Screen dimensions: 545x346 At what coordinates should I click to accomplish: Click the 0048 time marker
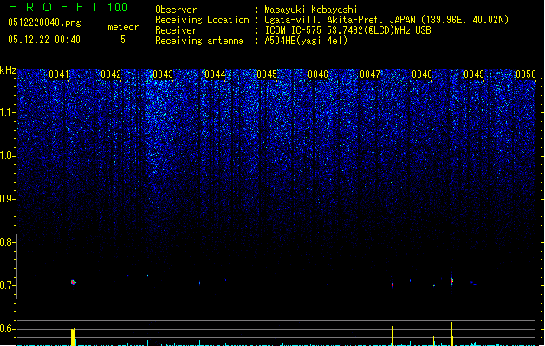click(x=422, y=74)
